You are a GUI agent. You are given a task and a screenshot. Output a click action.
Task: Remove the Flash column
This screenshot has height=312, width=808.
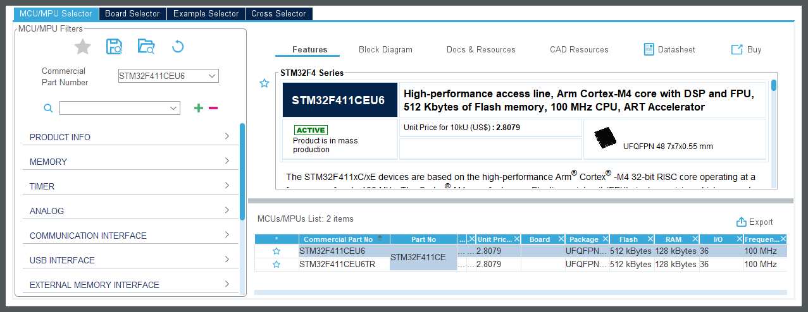pos(650,239)
